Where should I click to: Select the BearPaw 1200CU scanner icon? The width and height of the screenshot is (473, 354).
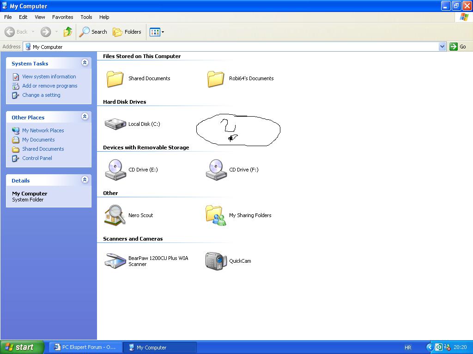click(115, 261)
